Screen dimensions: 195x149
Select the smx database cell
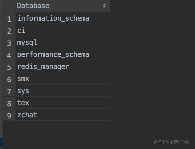23,79
